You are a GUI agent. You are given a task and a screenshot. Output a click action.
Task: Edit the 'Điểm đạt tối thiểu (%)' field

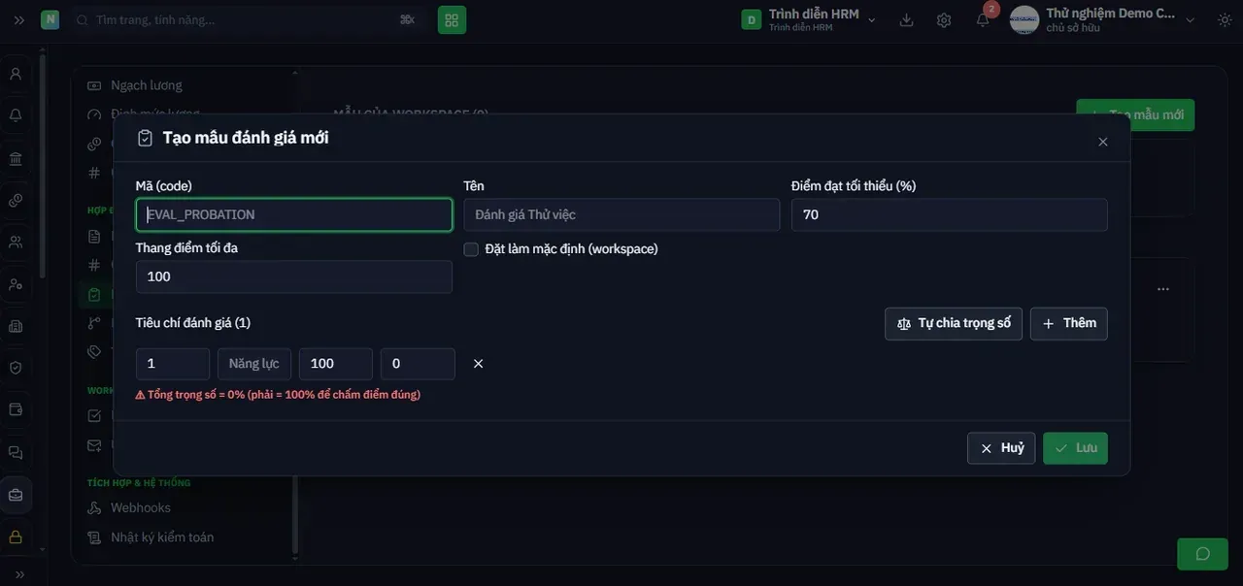[x=950, y=215]
